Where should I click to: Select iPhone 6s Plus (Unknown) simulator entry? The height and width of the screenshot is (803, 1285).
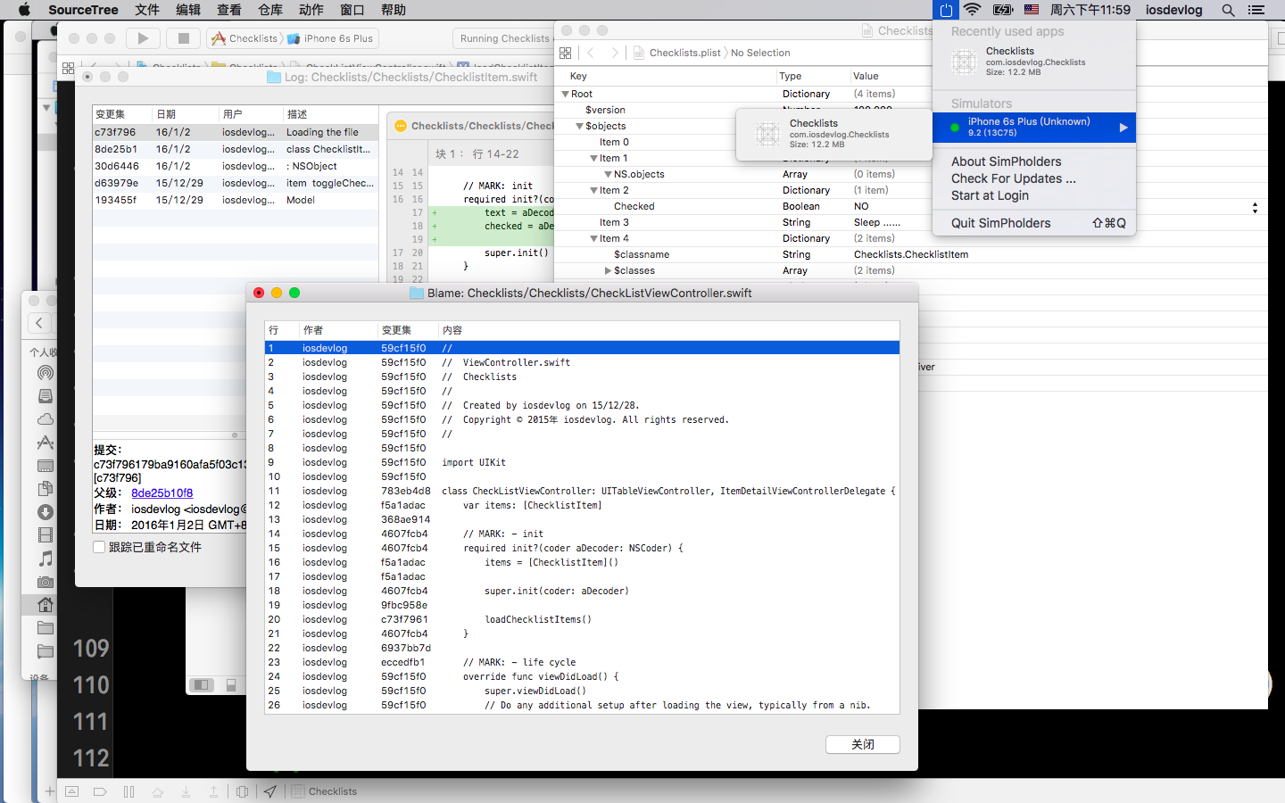click(x=1034, y=127)
